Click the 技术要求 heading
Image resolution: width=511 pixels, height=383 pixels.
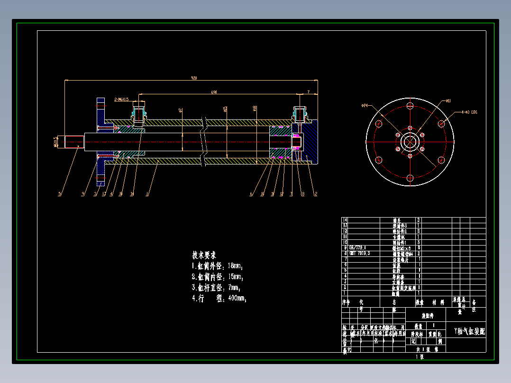pos(204,255)
